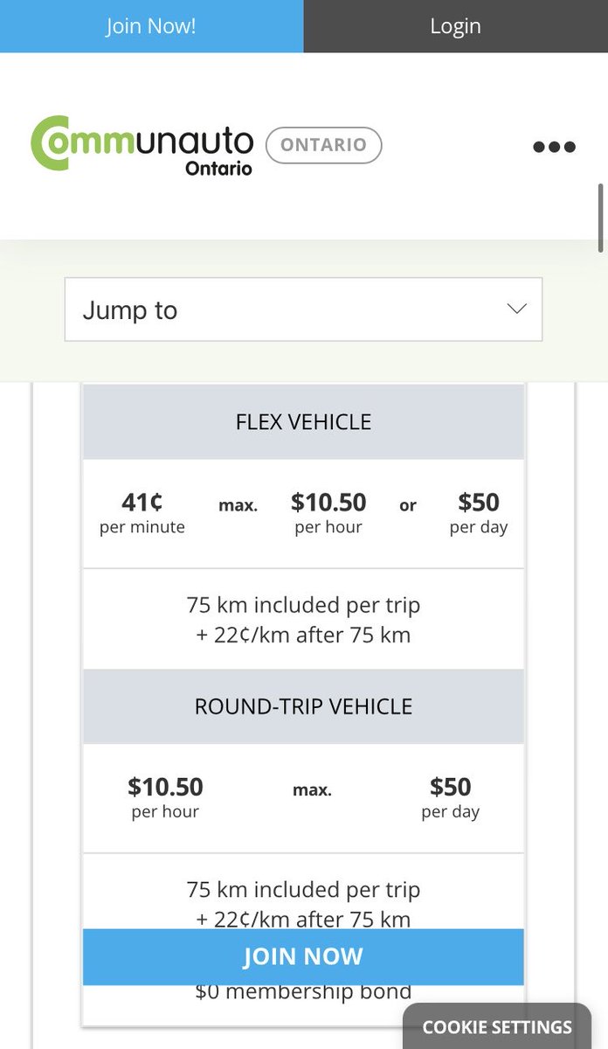Viewport: 608px width, 1049px height.
Task: Click the Round-trip $10.50 per hour rate
Action: pos(165,798)
